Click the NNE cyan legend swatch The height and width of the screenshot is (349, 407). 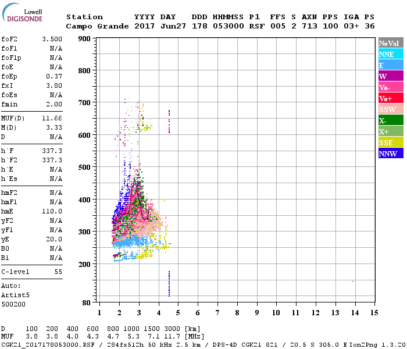(x=391, y=54)
